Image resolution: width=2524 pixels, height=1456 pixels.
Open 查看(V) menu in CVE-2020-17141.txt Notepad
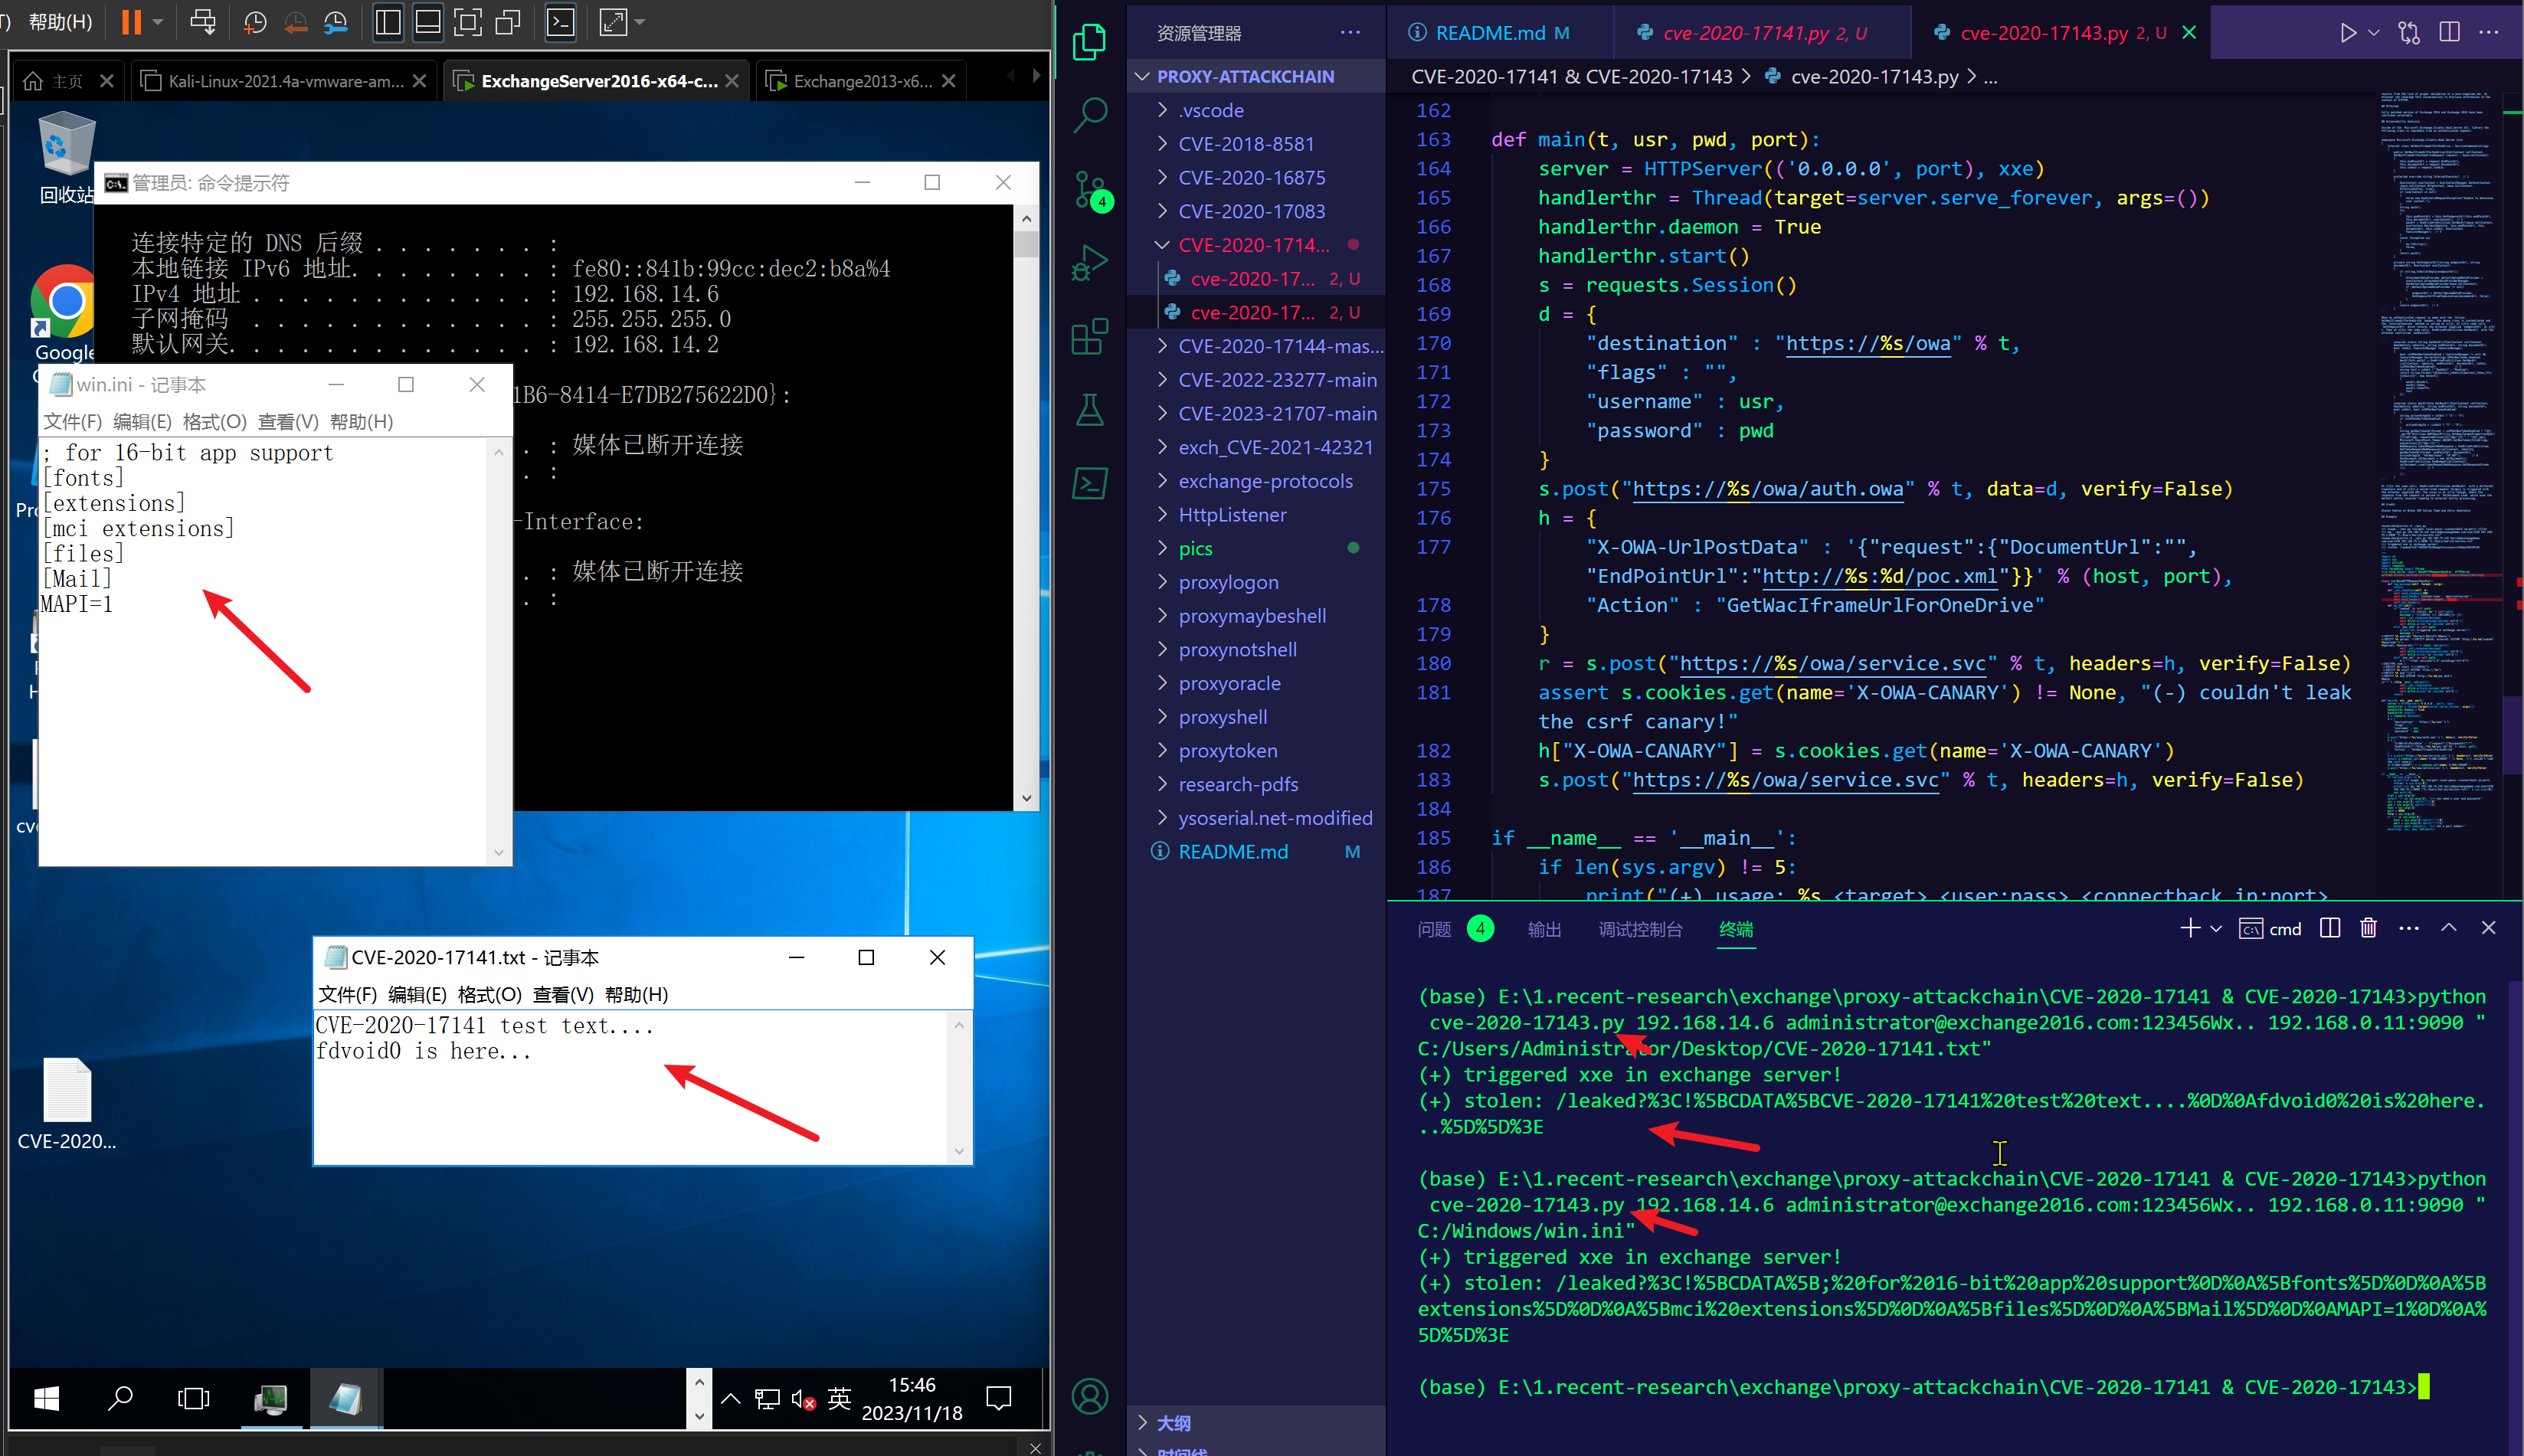click(x=563, y=995)
